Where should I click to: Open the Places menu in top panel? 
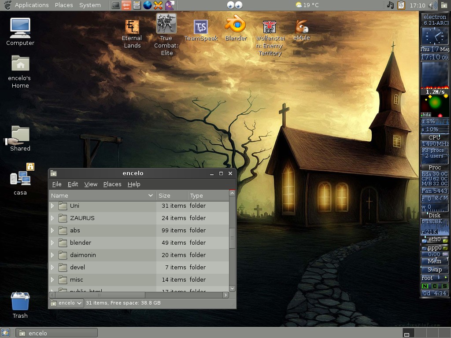64,5
